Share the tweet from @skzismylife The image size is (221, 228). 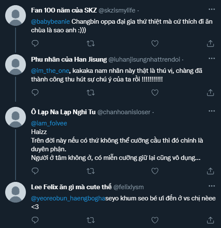[x=210, y=44]
